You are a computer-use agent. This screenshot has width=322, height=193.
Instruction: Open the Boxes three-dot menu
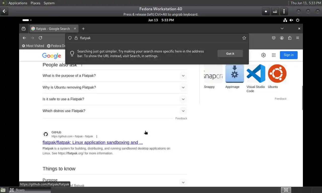[284, 11]
